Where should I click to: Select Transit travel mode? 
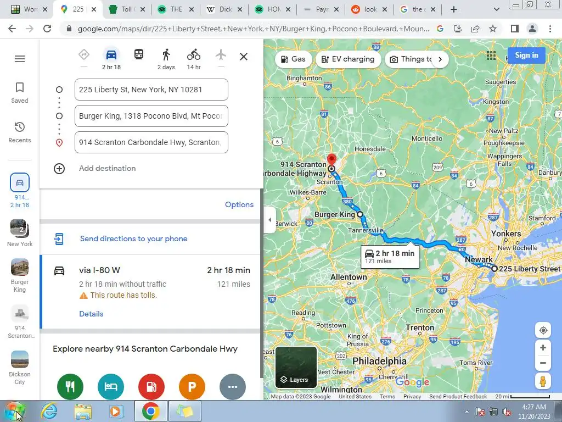pos(139,54)
